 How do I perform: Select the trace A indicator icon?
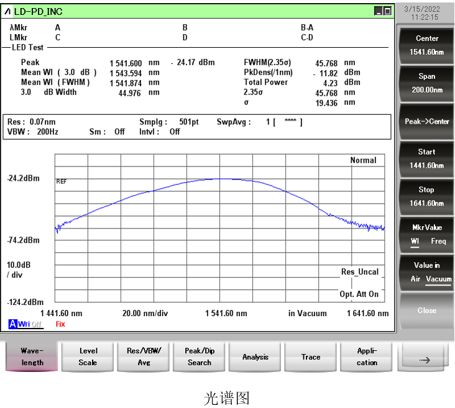pos(12,324)
